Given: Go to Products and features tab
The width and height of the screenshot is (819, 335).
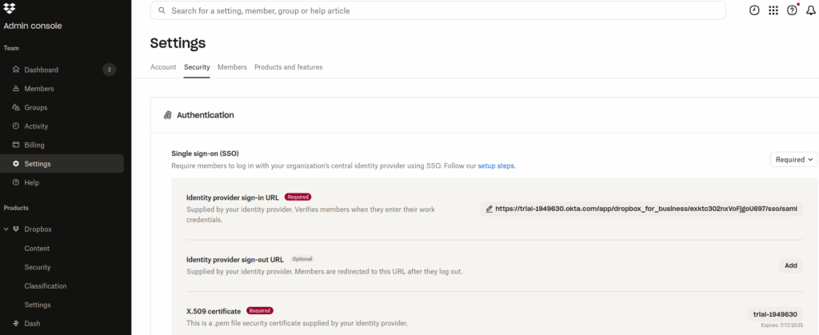Looking at the screenshot, I should click(288, 67).
